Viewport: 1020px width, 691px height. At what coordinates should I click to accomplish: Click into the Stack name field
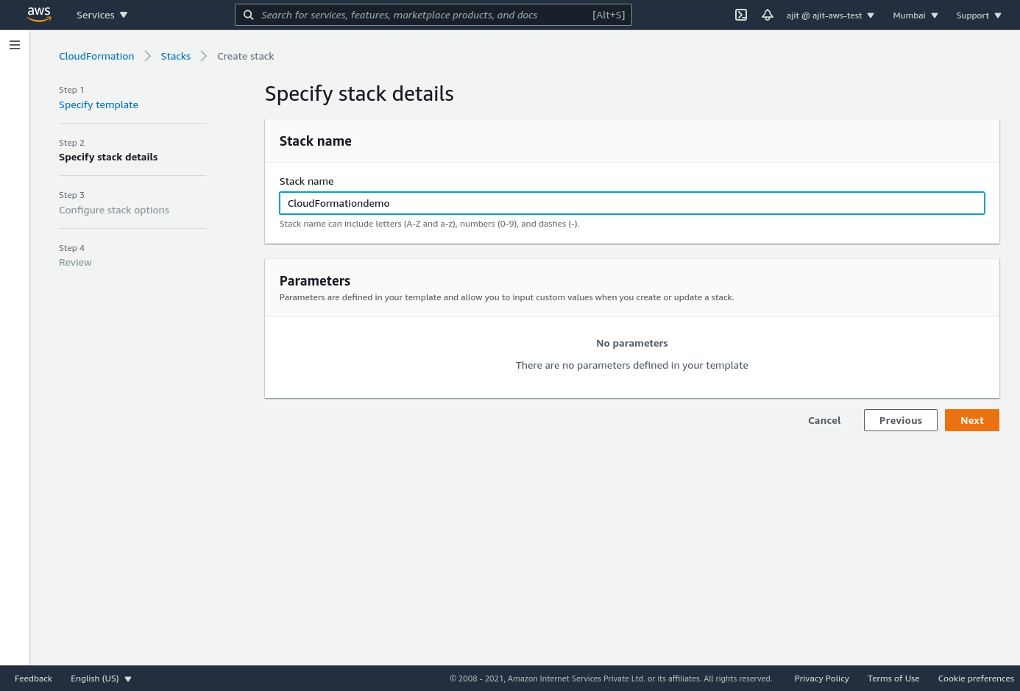pos(631,203)
